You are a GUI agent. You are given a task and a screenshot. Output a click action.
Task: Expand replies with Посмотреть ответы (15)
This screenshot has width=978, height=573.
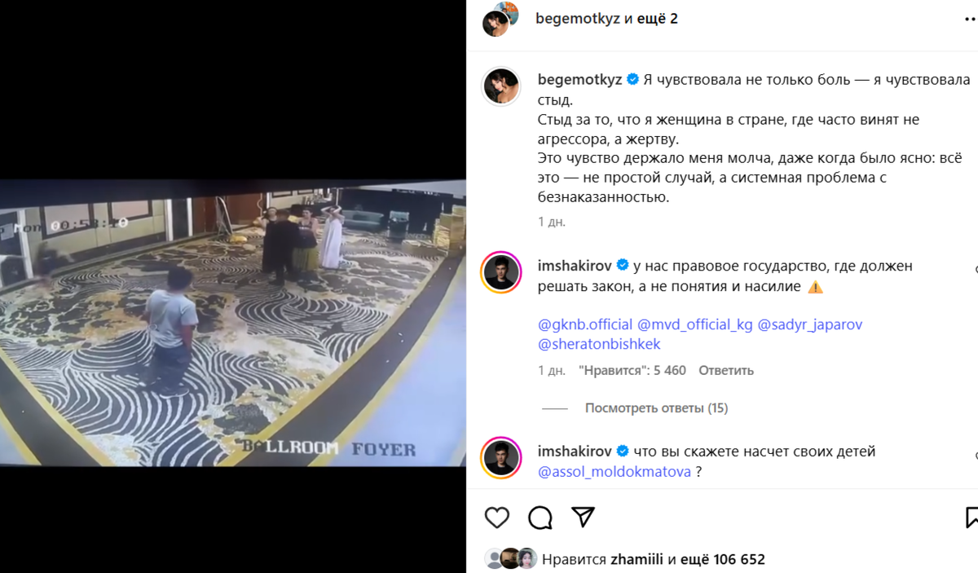[656, 408]
